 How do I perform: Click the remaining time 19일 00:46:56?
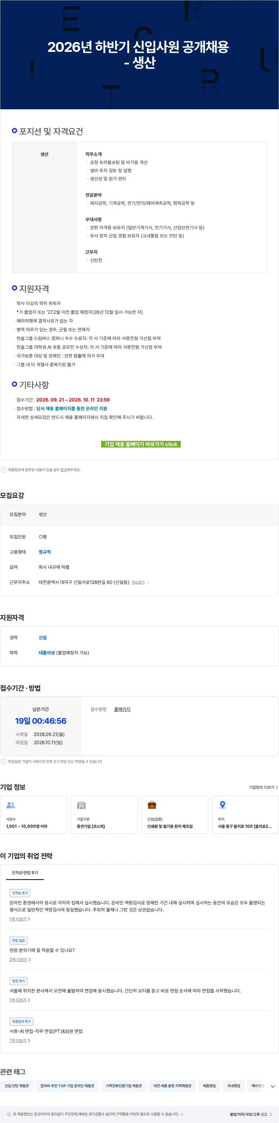pyautogui.click(x=41, y=721)
